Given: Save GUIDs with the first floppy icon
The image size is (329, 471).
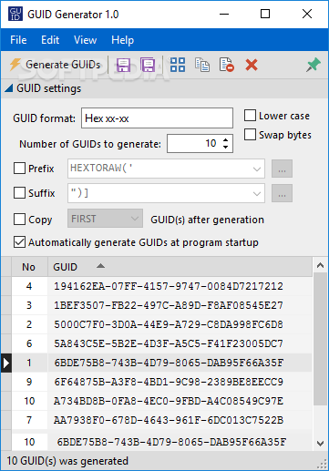Looking at the screenshot, I should coord(123,65).
